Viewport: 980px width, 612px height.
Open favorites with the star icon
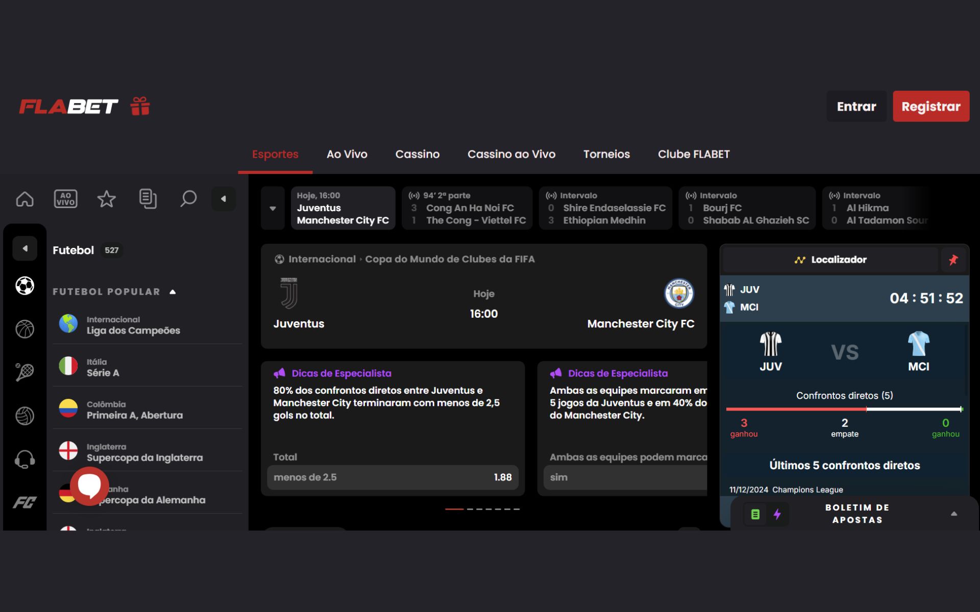106,199
